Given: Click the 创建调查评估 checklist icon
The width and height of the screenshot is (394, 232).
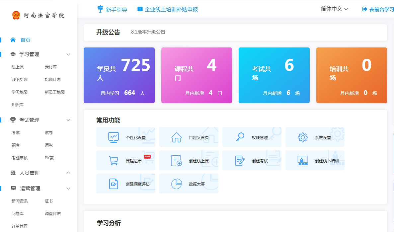Looking at the screenshot, I should click(113, 184).
